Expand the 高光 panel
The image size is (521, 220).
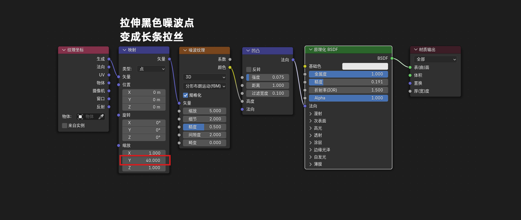pyautogui.click(x=310, y=128)
